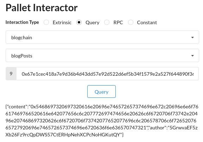203x142 pixels.
Task: Click the last line of the JSON output
Action: pos(64,135)
